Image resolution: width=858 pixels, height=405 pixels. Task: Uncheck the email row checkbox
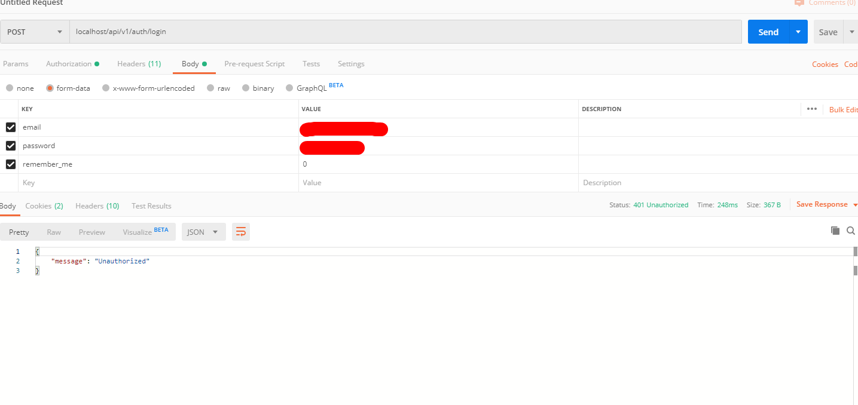point(11,127)
